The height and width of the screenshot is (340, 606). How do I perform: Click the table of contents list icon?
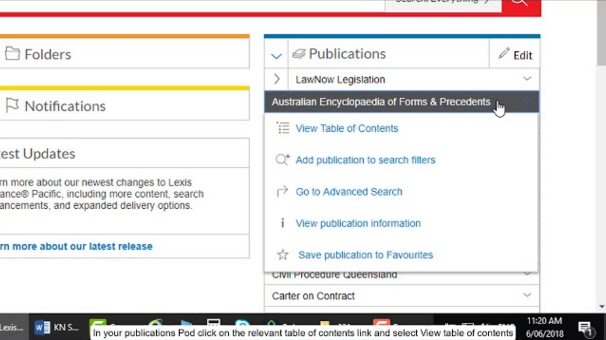(x=283, y=128)
